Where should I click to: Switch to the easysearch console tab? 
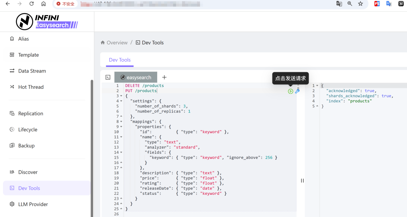point(136,77)
